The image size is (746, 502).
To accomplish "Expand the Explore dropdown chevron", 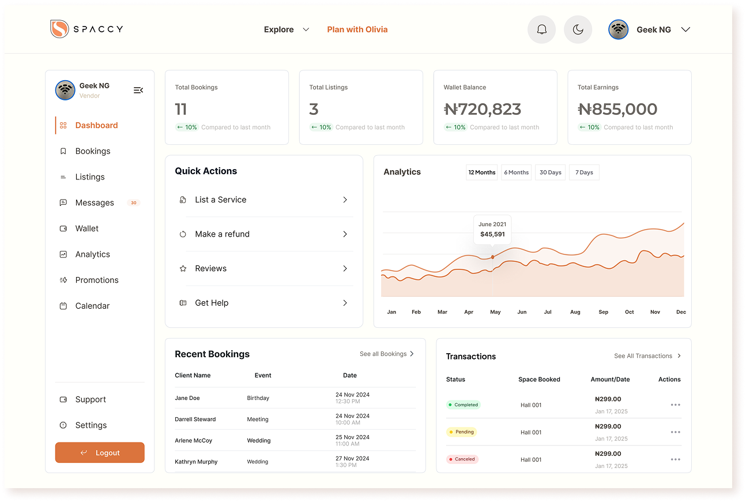I will coord(306,29).
